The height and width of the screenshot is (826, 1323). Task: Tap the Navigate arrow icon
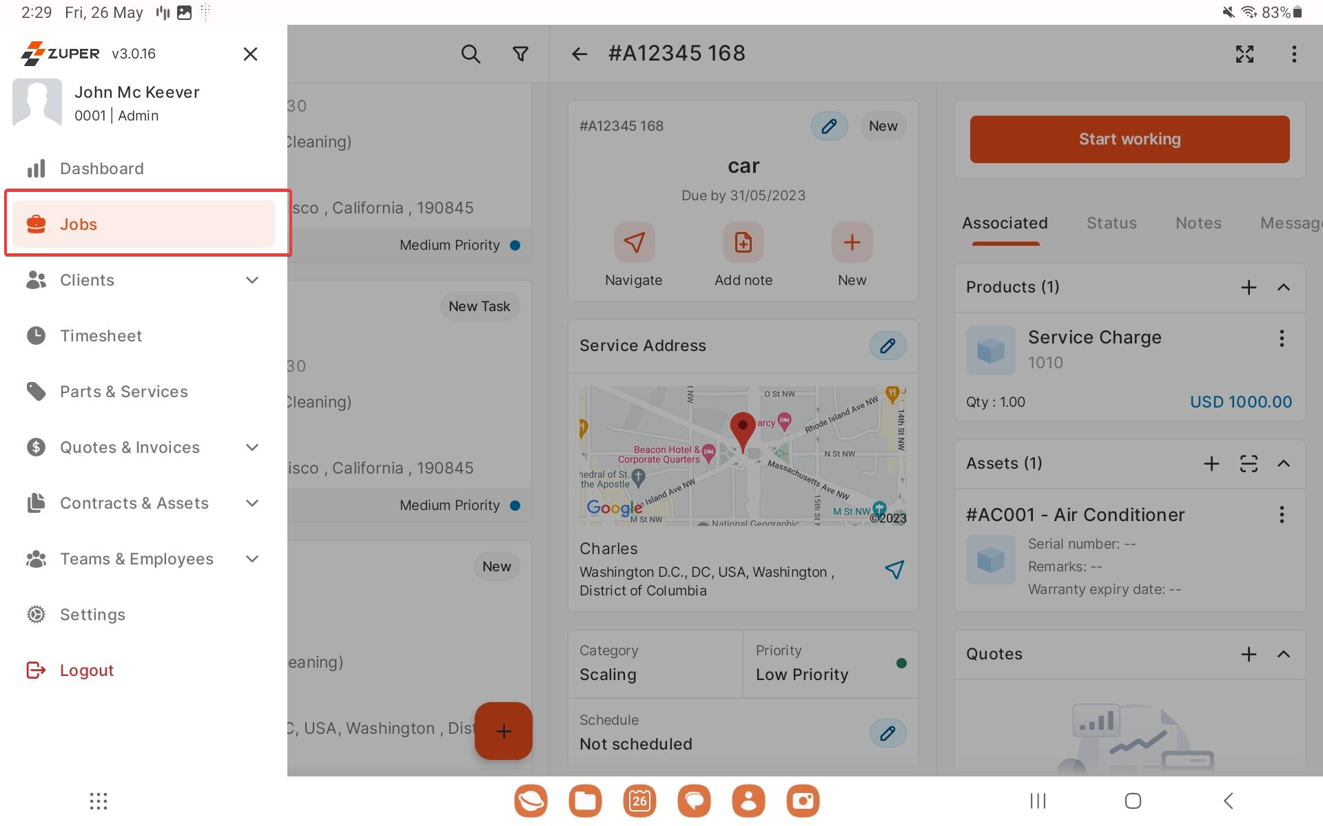pos(633,242)
